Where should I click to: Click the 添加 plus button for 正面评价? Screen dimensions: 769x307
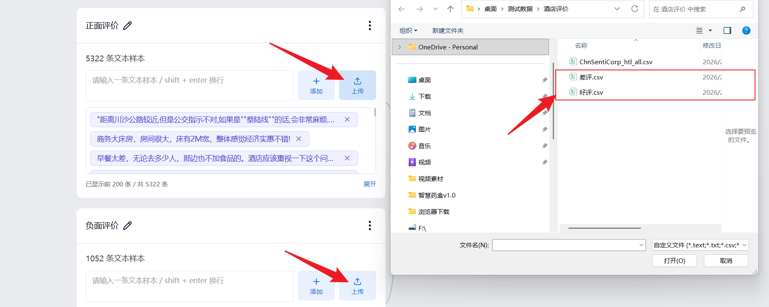pyautogui.click(x=316, y=85)
